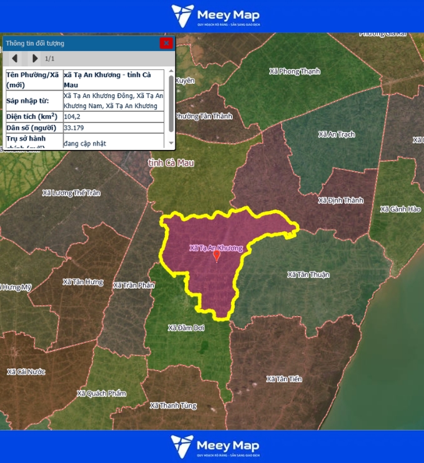This screenshot has height=463, width=424.
Task: Click the top Meey Map logo
Action: 215,16
